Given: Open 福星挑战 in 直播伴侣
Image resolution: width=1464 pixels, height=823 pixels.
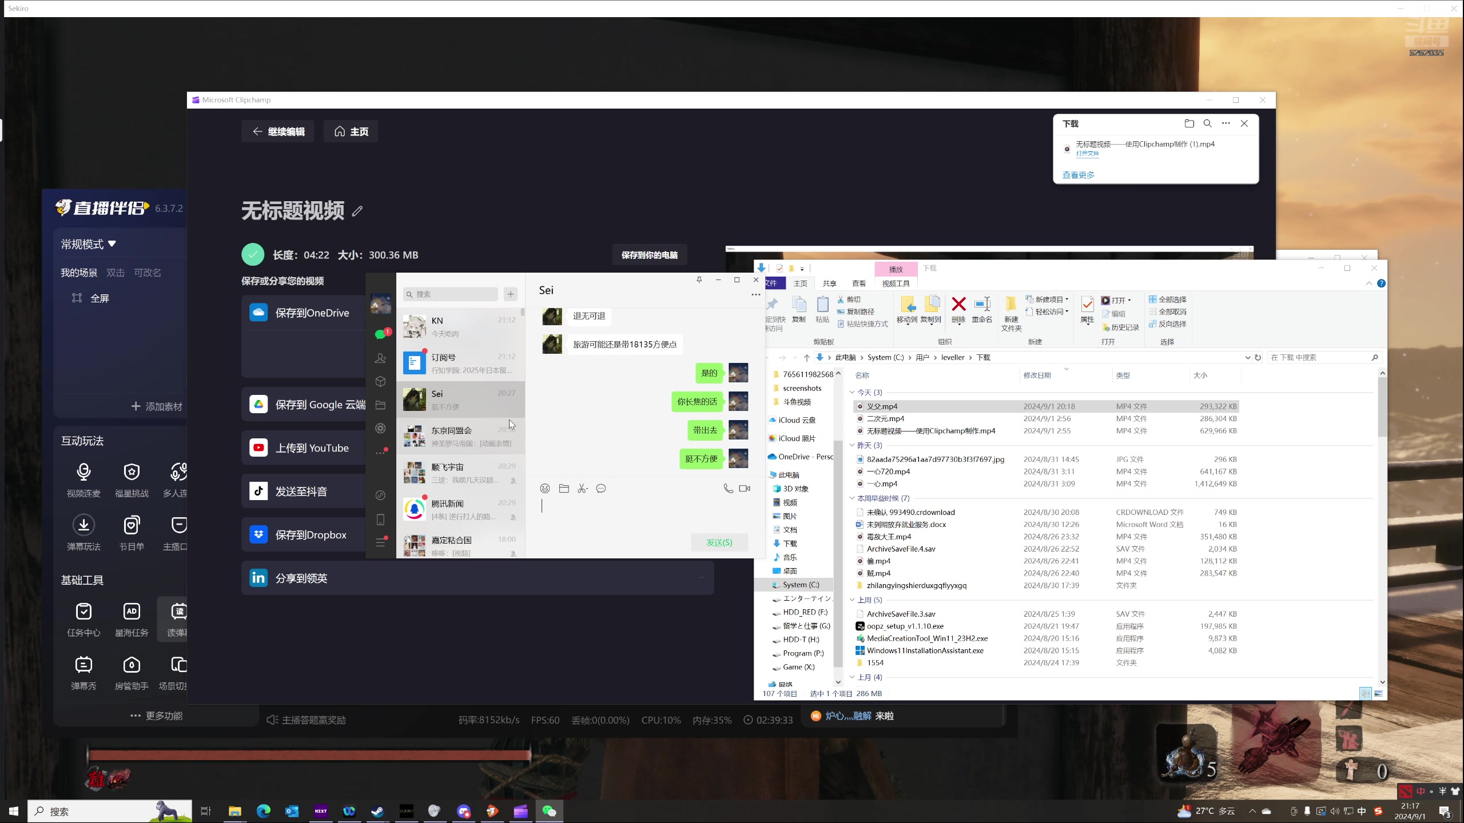Looking at the screenshot, I should coord(132,480).
